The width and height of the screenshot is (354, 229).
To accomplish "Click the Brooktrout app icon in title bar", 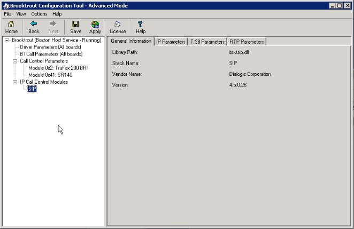I will click(5, 5).
